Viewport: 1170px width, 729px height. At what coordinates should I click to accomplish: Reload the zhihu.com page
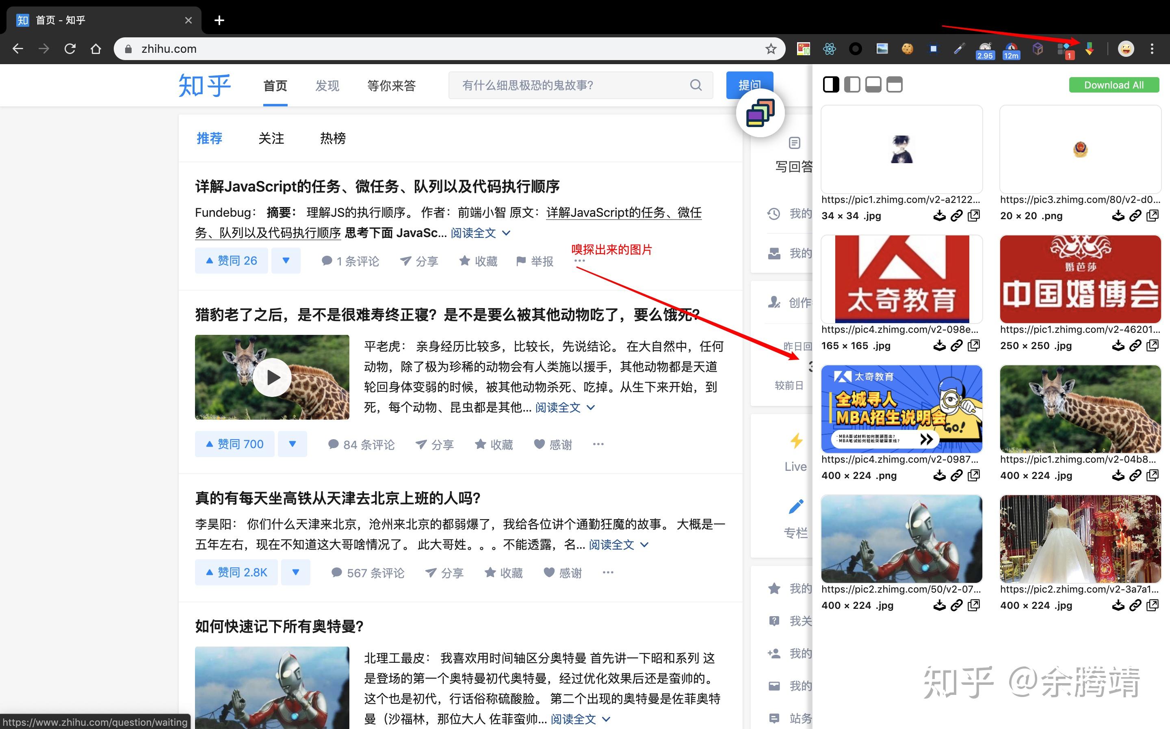(70, 49)
